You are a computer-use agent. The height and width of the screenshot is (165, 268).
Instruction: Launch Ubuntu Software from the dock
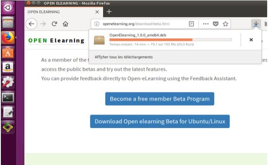tap(7, 52)
